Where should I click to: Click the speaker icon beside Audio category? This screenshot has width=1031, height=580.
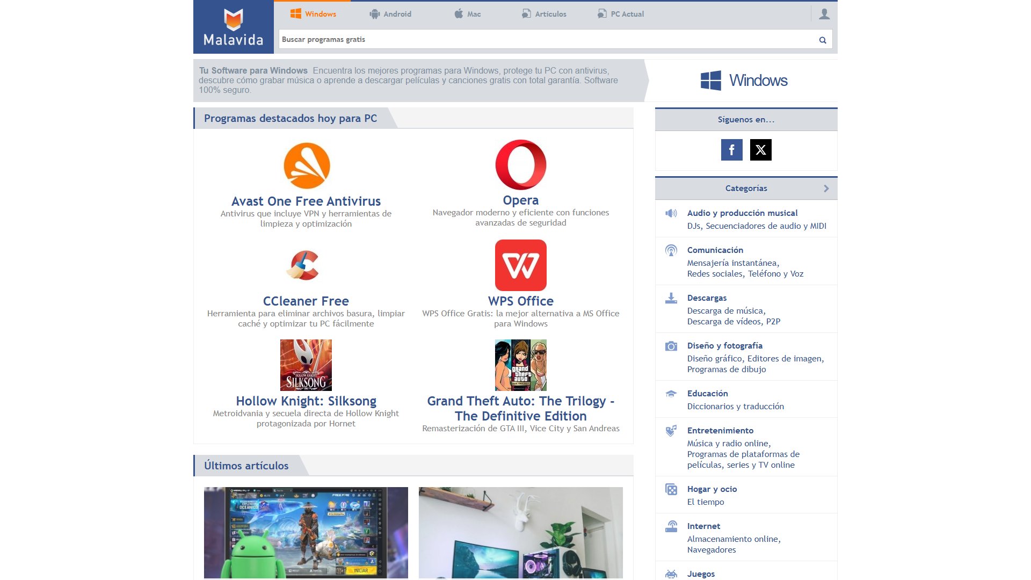(x=671, y=213)
